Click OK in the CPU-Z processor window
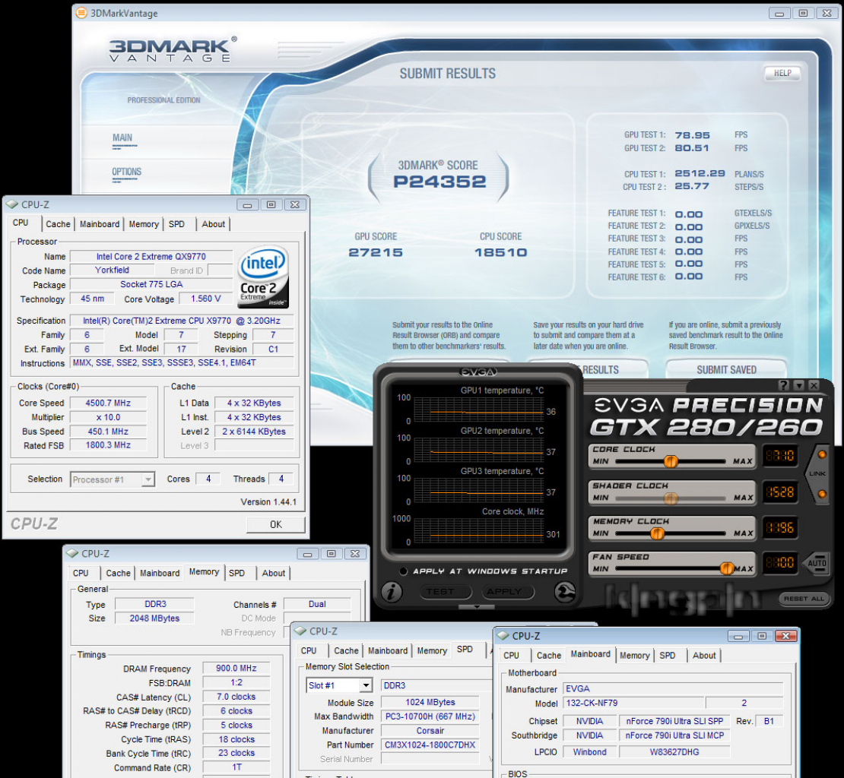The width and height of the screenshot is (844, 778). [x=275, y=524]
